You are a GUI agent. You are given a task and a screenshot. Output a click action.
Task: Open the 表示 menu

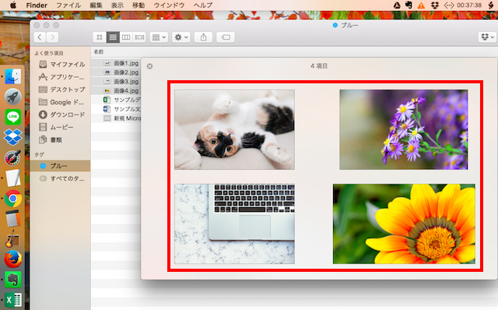point(117,5)
